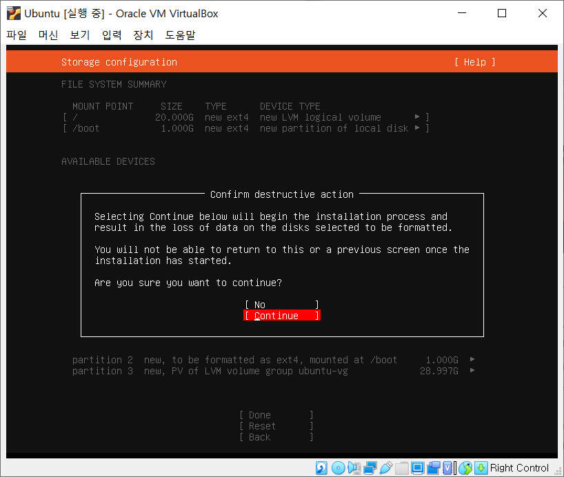
Task: Click the keyboard capture green arrow icon
Action: [x=481, y=467]
